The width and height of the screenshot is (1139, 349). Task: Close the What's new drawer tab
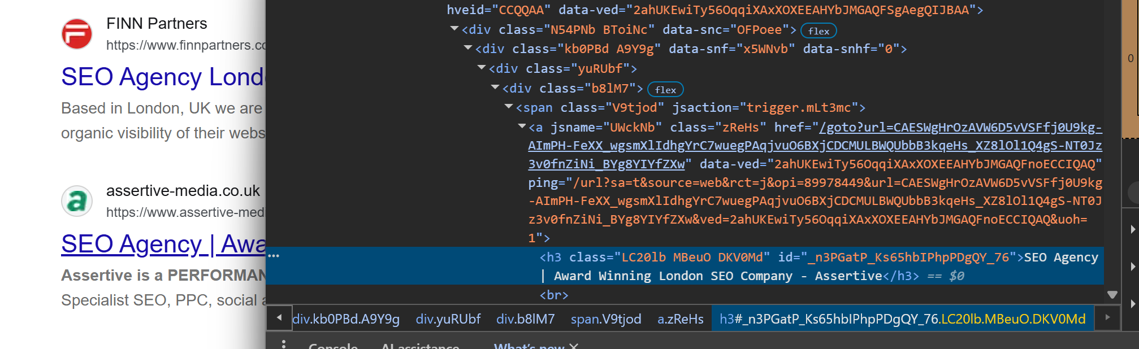tap(574, 347)
